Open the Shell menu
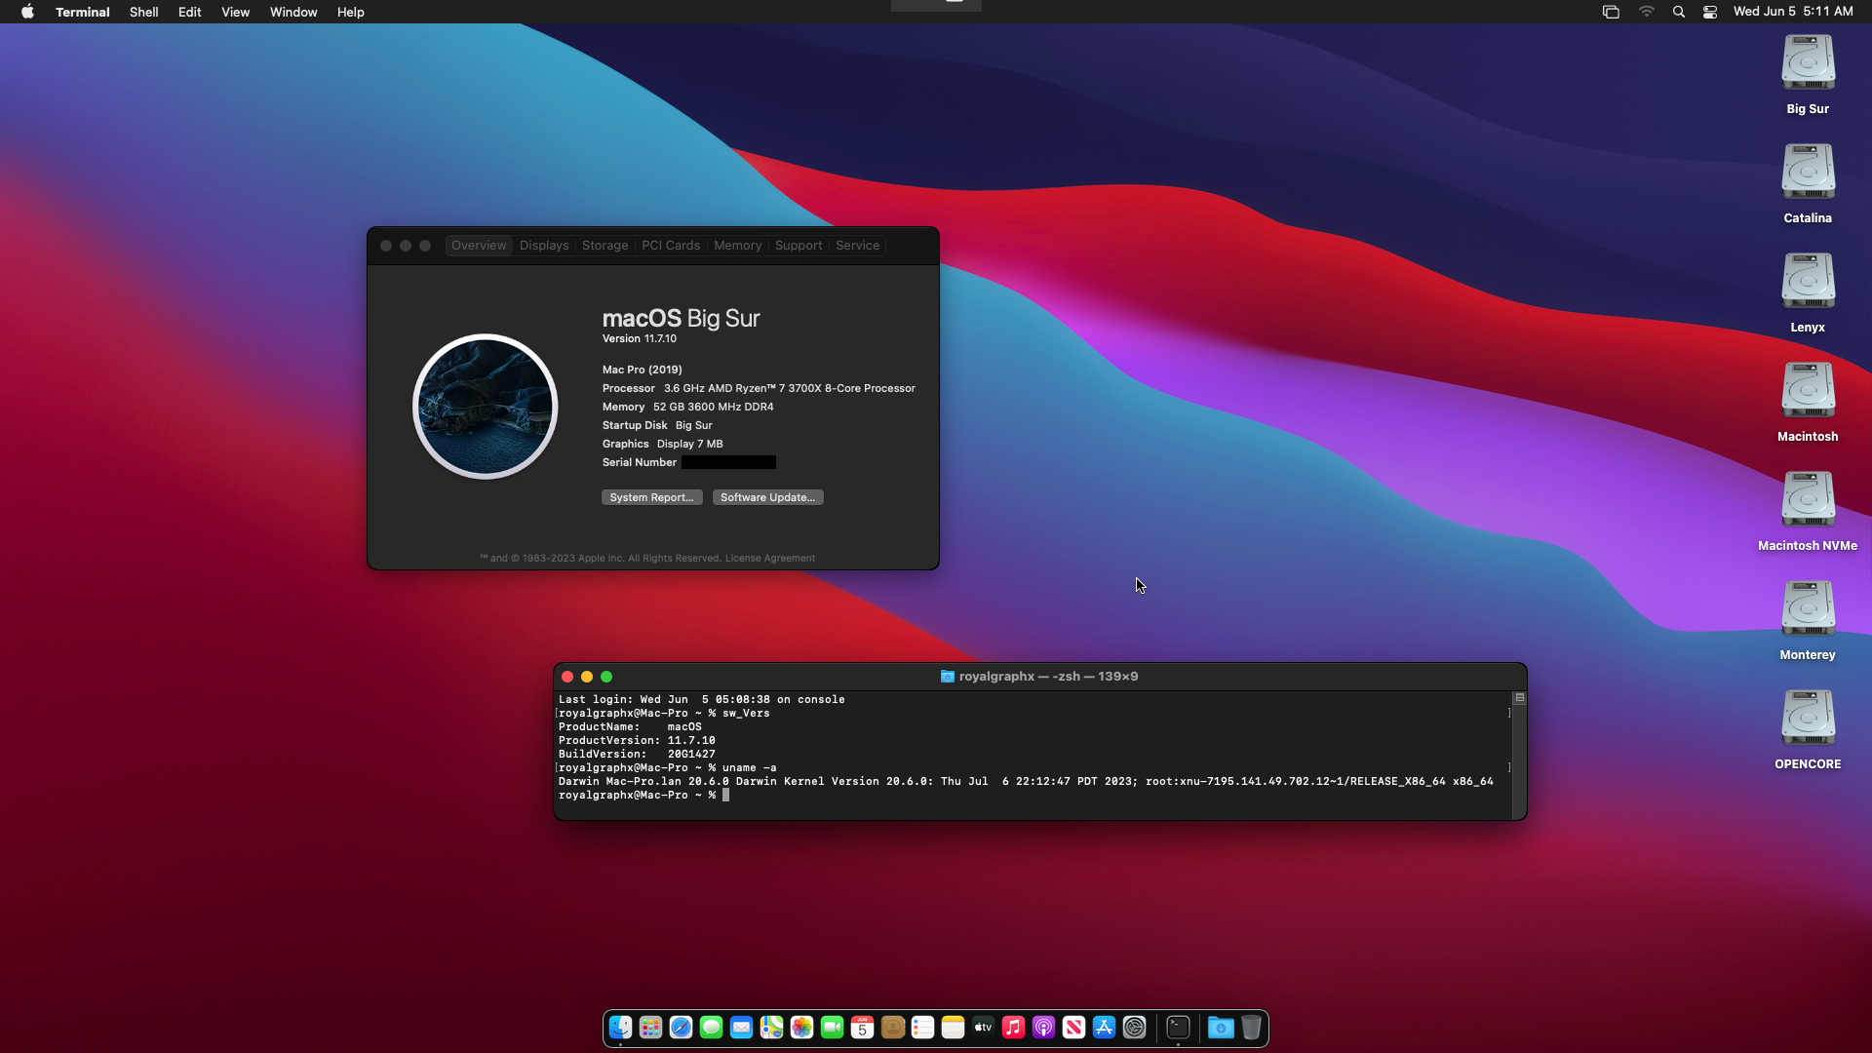 point(143,12)
